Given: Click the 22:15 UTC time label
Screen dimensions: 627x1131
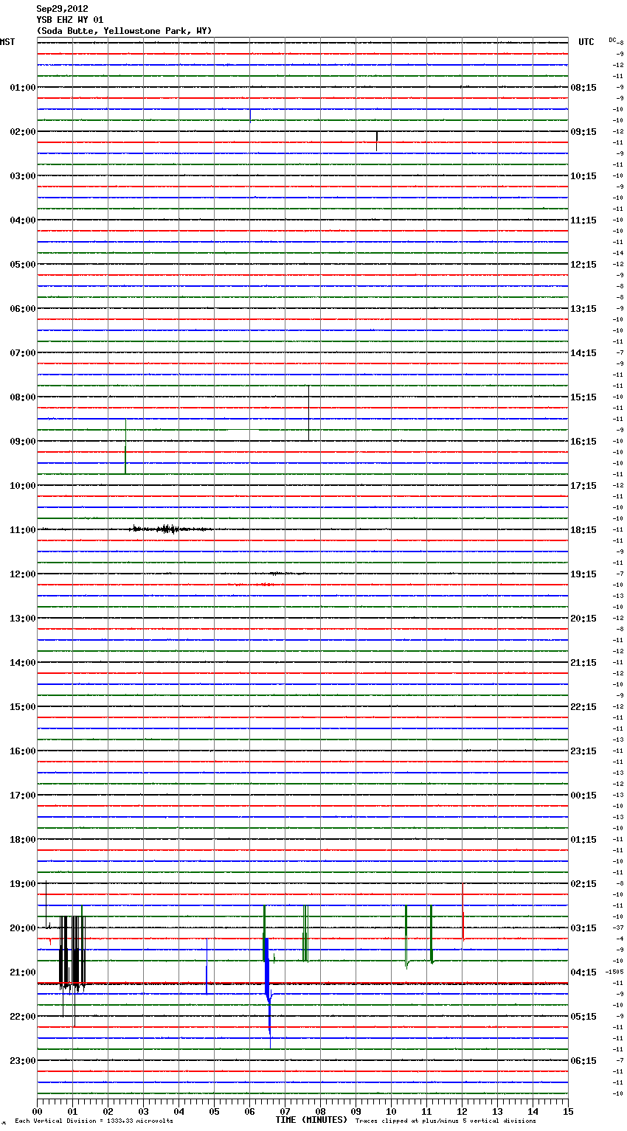Looking at the screenshot, I should (x=583, y=707).
